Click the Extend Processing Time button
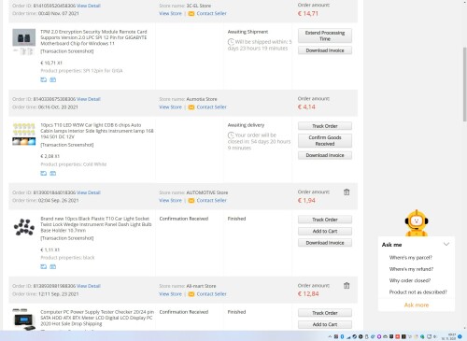 click(x=325, y=36)
